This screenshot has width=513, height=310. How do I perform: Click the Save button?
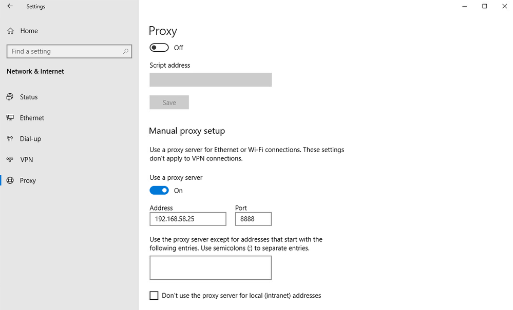coord(169,102)
